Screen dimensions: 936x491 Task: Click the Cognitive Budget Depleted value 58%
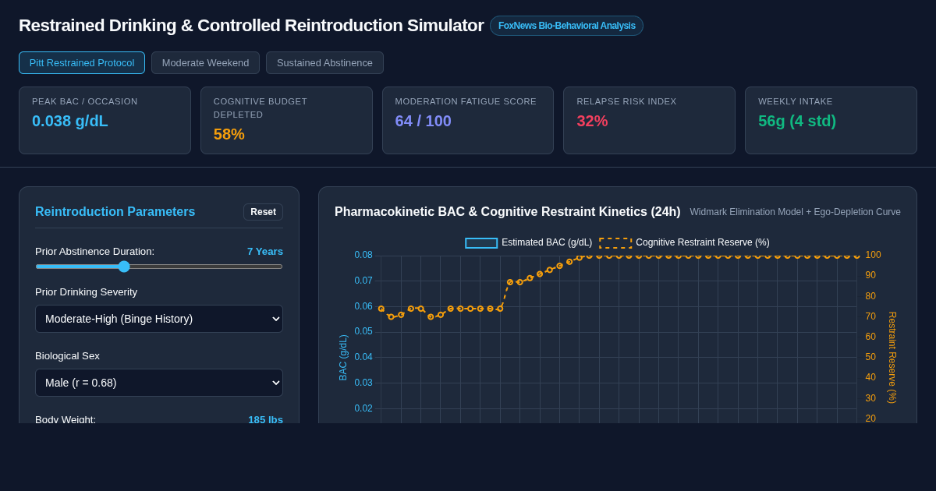click(229, 134)
